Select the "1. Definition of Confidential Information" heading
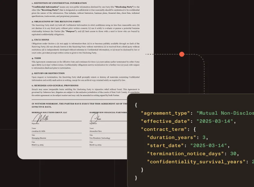The image size is (254, 187). 59,3
